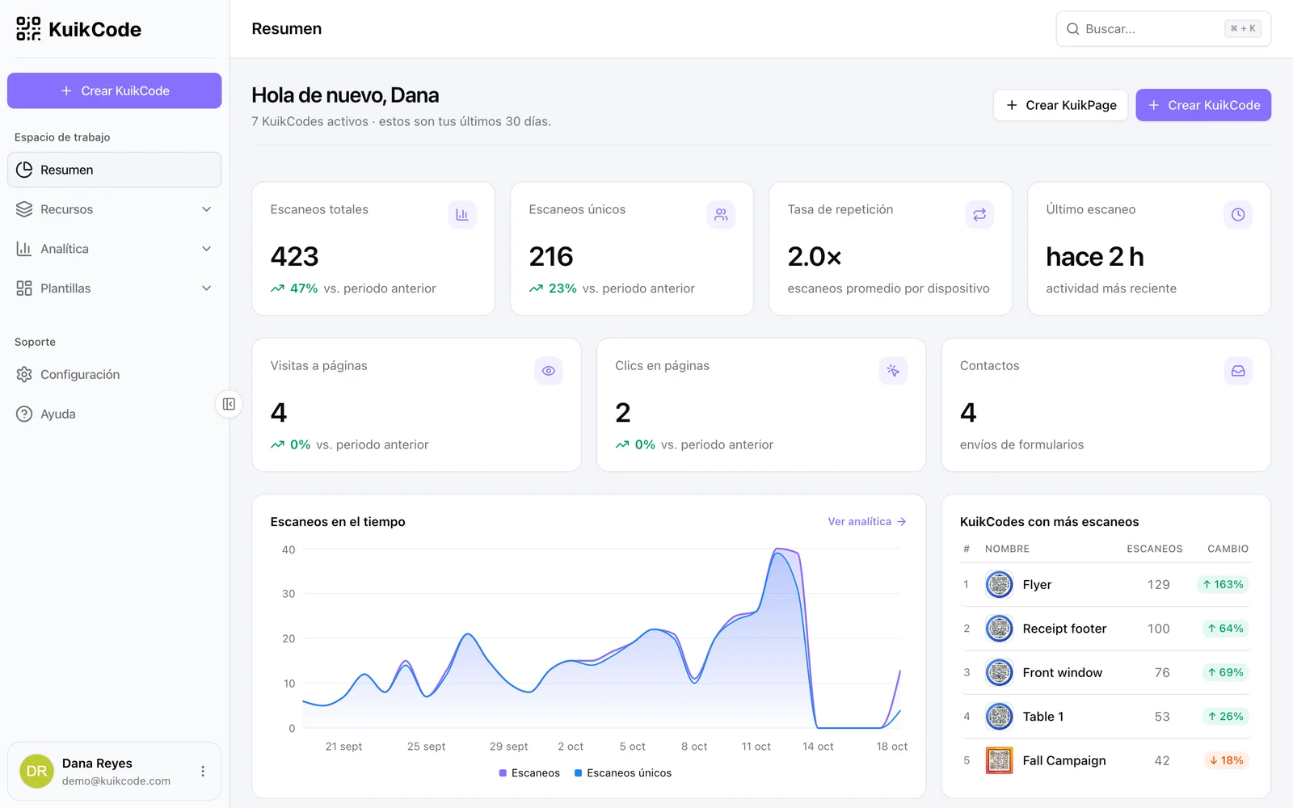Toggle Escaneos únicos series in chart legend
This screenshot has height=808, width=1293.
tap(623, 773)
